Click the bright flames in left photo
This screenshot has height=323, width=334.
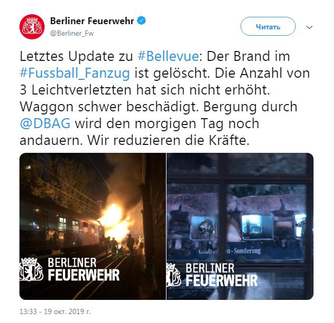tap(115, 221)
